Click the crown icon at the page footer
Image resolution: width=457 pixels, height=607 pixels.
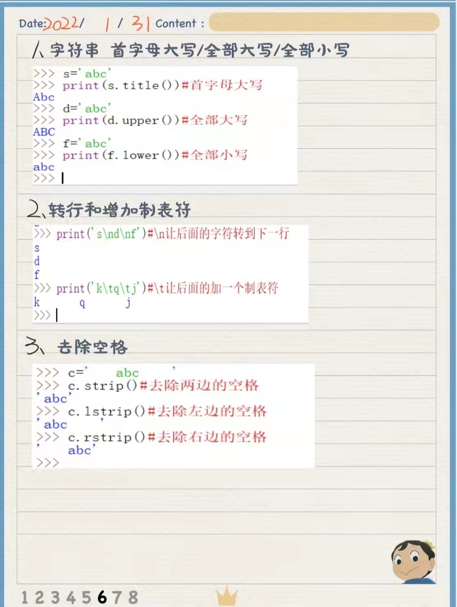pos(227,597)
